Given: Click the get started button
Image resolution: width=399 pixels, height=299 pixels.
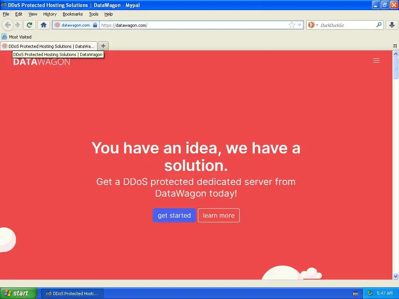Looking at the screenshot, I should [174, 215].
